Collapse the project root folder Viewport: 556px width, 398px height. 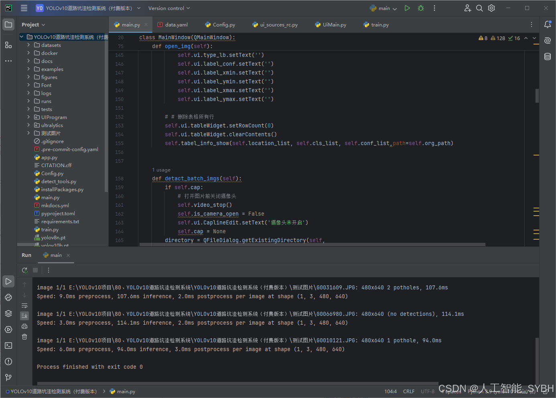[x=22, y=37]
